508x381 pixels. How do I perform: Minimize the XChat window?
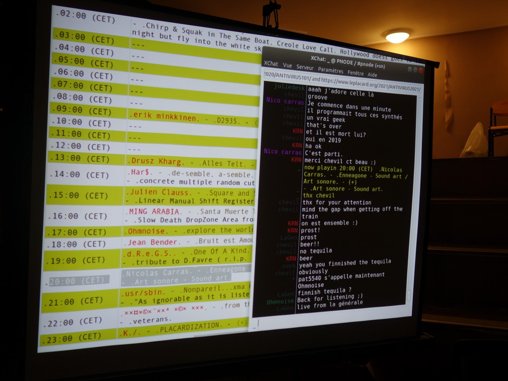point(410,69)
